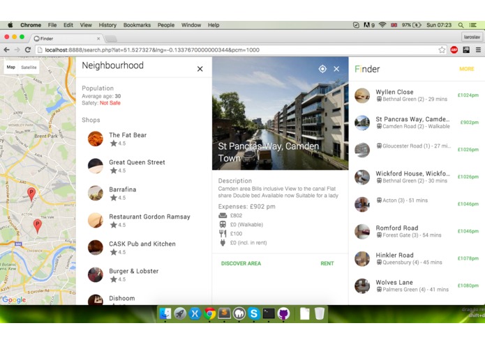Switch map to Satellite view
This screenshot has width=485, height=344.
(x=29, y=68)
